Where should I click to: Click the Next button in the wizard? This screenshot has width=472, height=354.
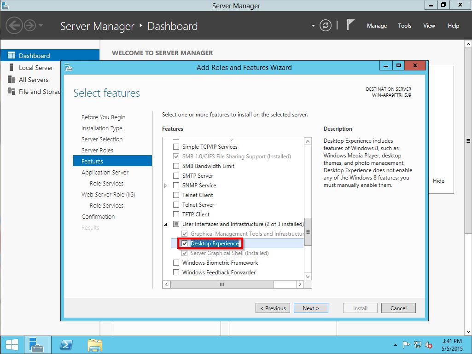click(311, 308)
